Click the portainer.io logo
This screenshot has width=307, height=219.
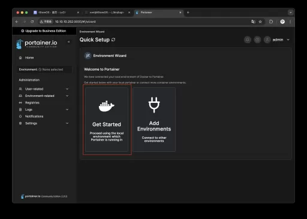point(37,44)
